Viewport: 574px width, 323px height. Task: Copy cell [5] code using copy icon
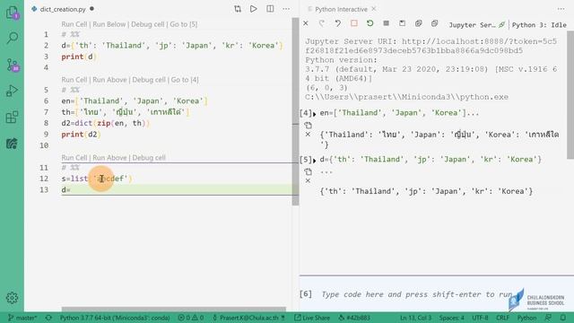309,171
